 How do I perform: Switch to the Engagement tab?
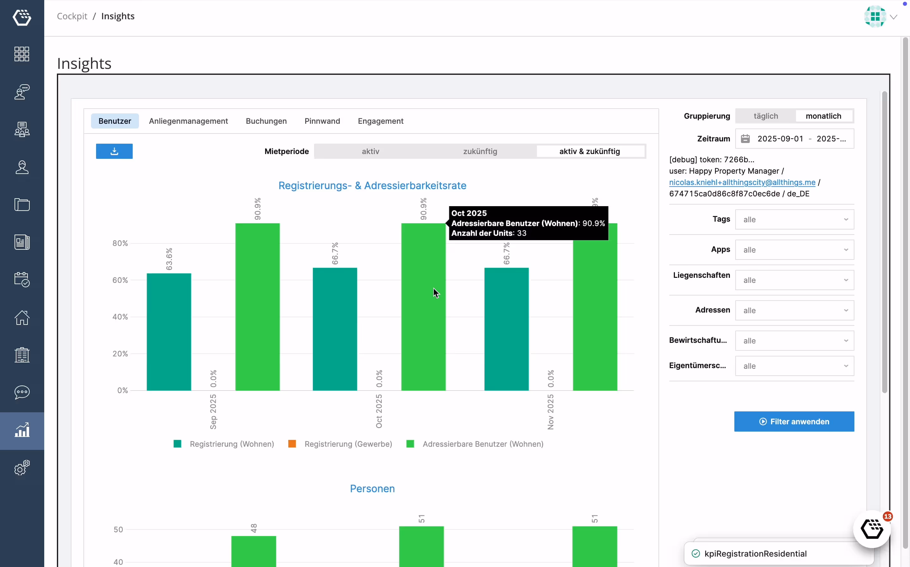click(x=380, y=121)
